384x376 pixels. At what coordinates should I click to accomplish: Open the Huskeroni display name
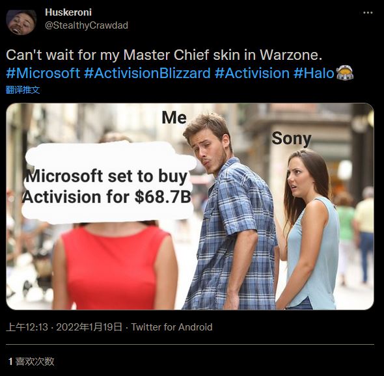pyautogui.click(x=68, y=12)
